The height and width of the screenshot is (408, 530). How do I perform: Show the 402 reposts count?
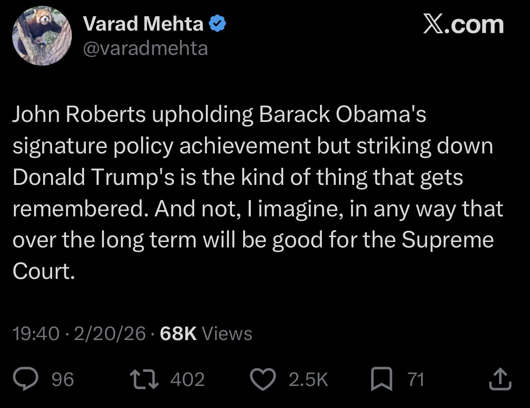coord(187,379)
